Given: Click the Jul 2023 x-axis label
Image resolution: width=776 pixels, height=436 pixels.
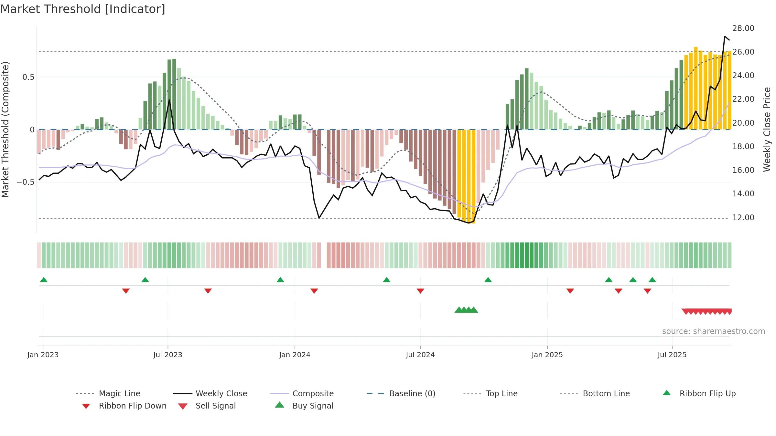Looking at the screenshot, I should 168,355.
